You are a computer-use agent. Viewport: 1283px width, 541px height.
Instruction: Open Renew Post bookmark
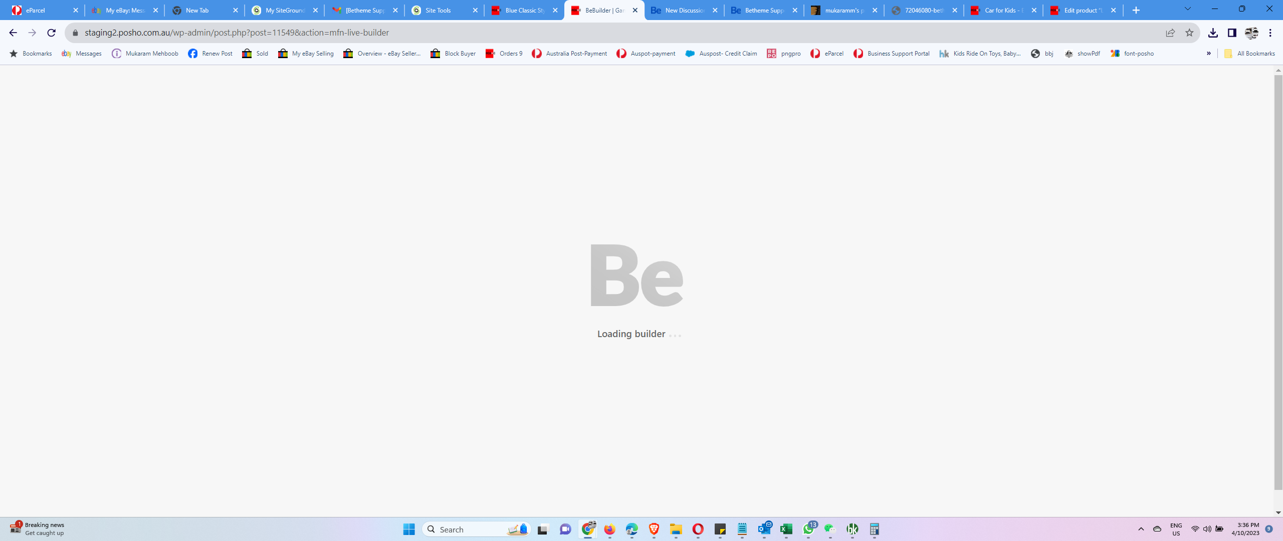coord(210,54)
